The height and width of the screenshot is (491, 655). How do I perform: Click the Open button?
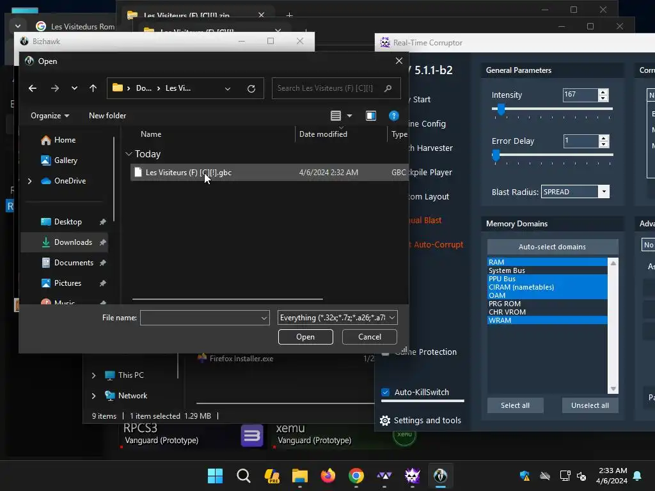[x=305, y=337]
